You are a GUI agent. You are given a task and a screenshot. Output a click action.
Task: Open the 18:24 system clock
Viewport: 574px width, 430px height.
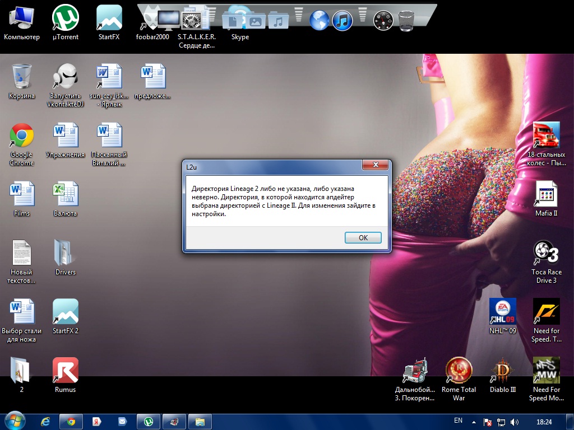pyautogui.click(x=544, y=422)
